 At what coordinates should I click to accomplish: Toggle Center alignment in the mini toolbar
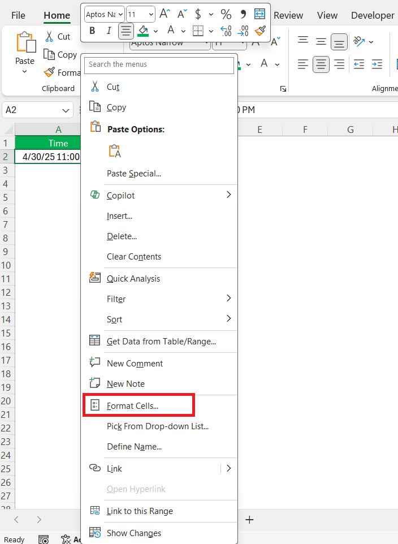coord(126,31)
